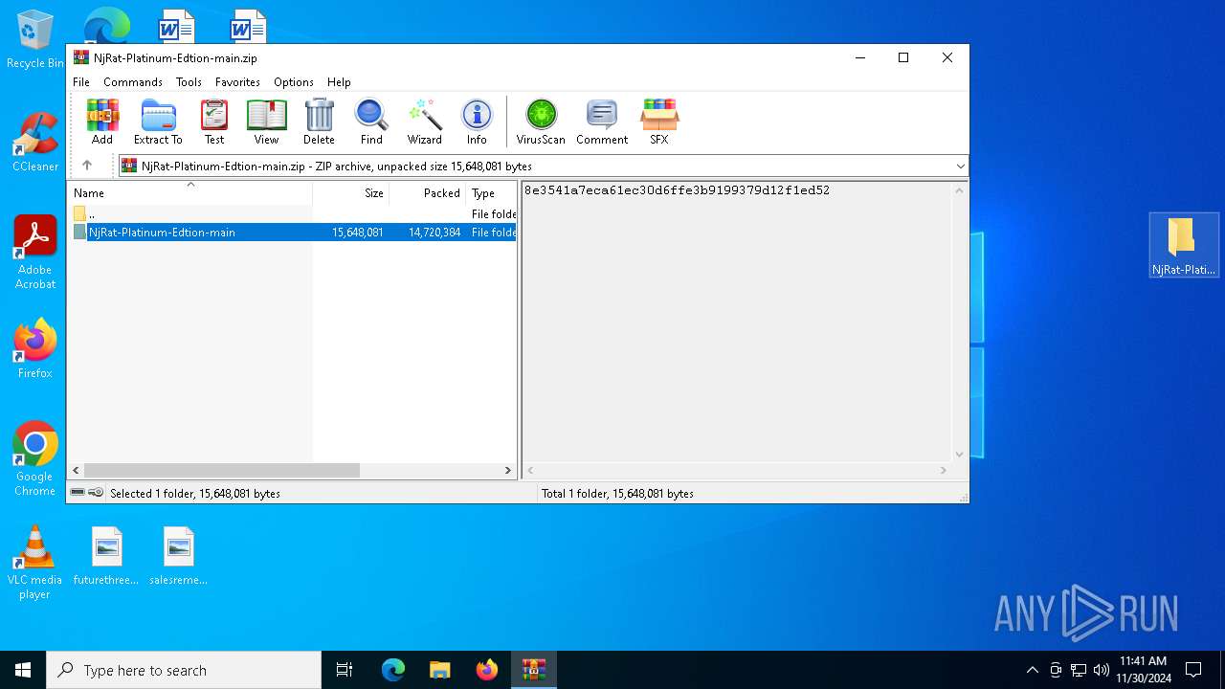The width and height of the screenshot is (1225, 689).
Task: Click the network tray icon
Action: (x=1079, y=670)
